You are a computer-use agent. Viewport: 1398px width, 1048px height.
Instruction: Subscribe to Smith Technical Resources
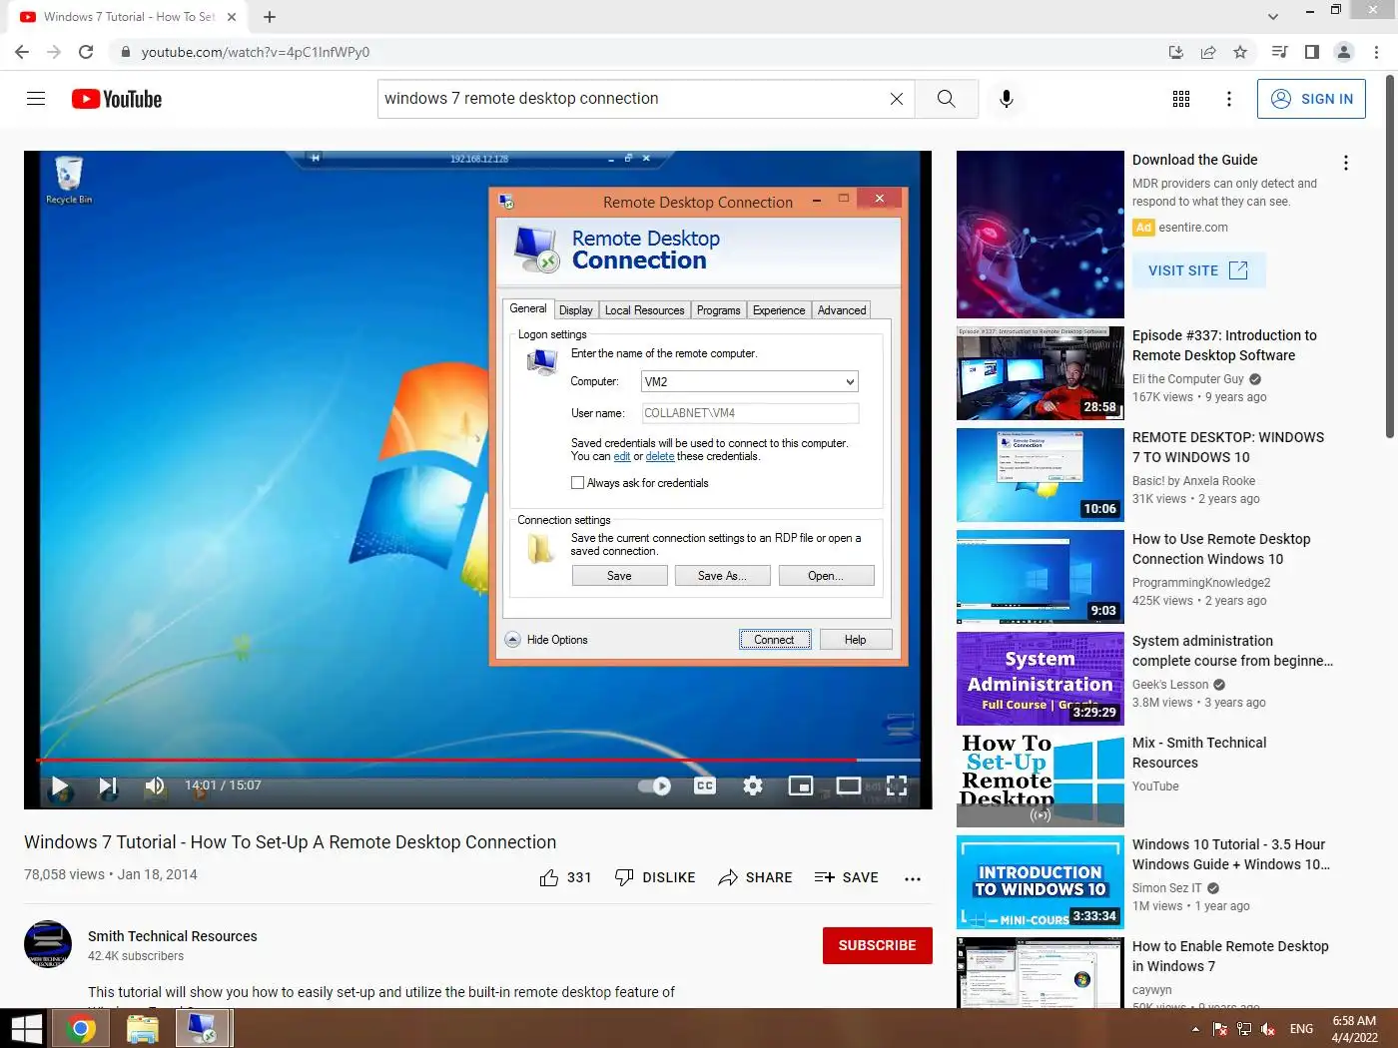[x=878, y=945]
